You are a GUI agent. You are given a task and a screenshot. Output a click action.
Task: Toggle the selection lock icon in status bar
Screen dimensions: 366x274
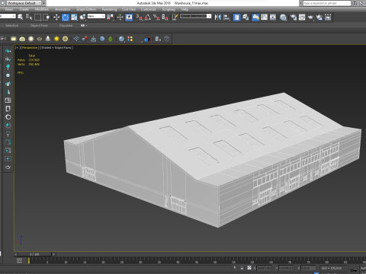tap(242, 268)
